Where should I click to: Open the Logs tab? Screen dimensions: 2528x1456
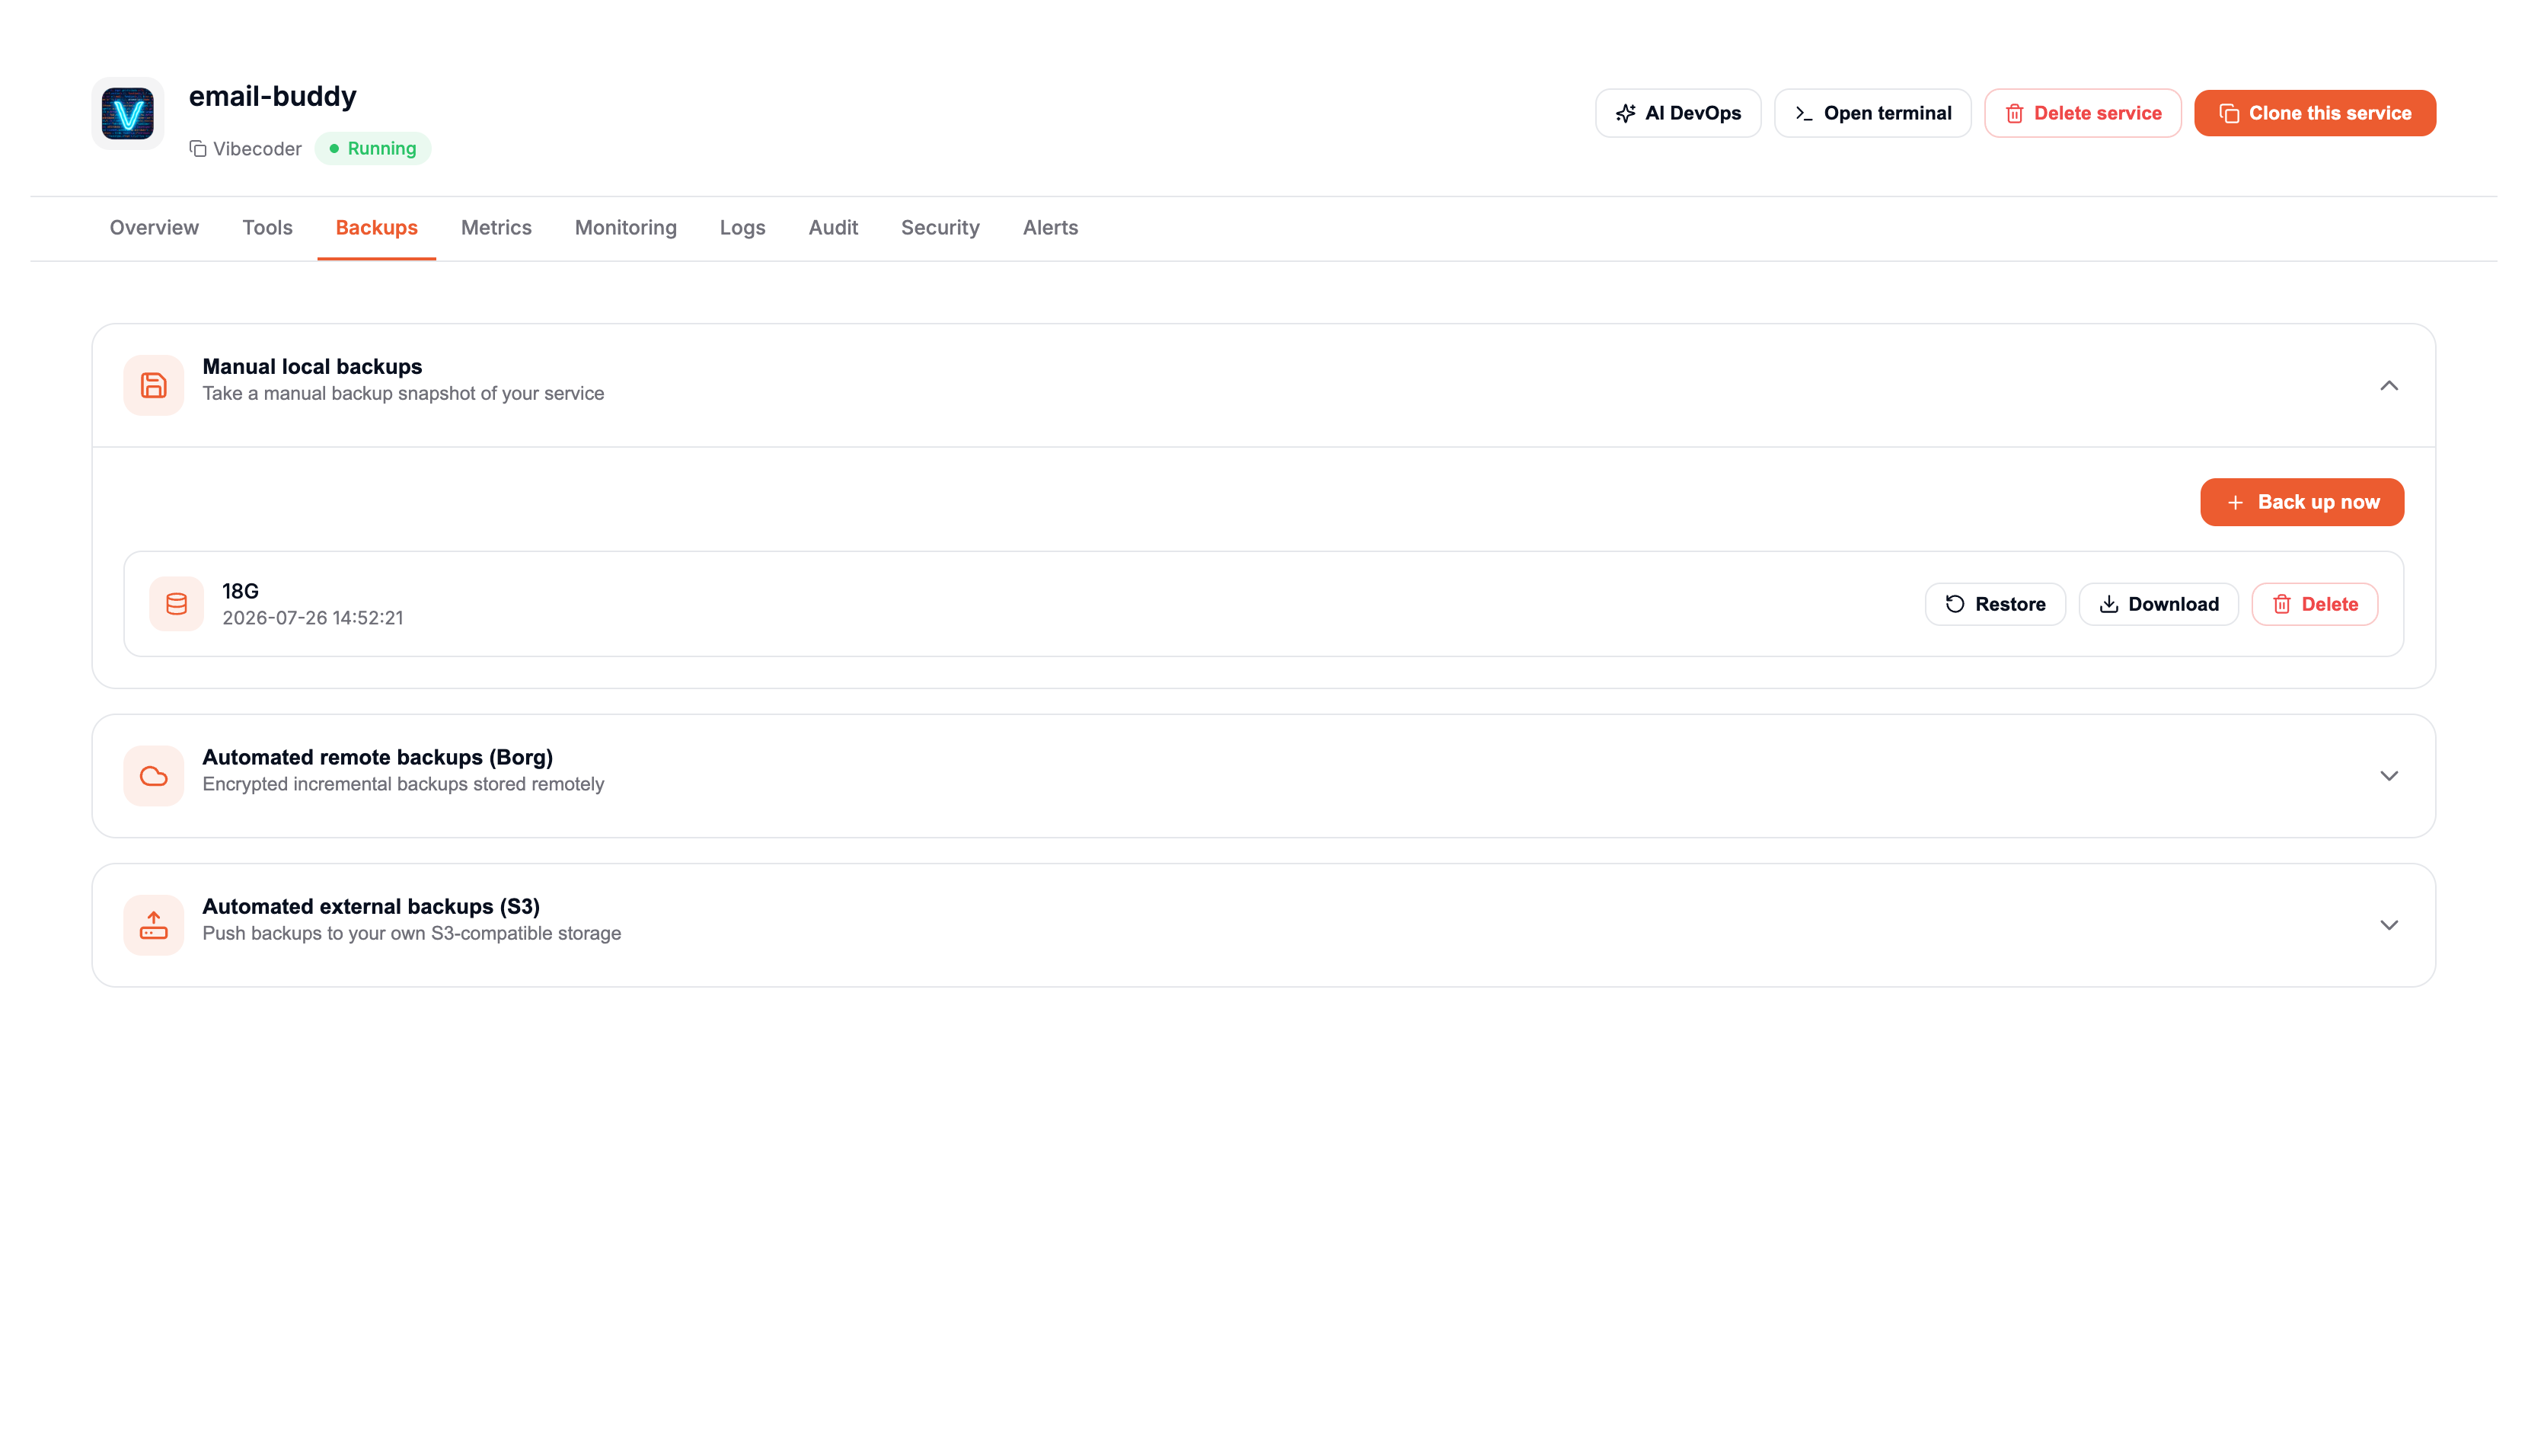point(742,228)
